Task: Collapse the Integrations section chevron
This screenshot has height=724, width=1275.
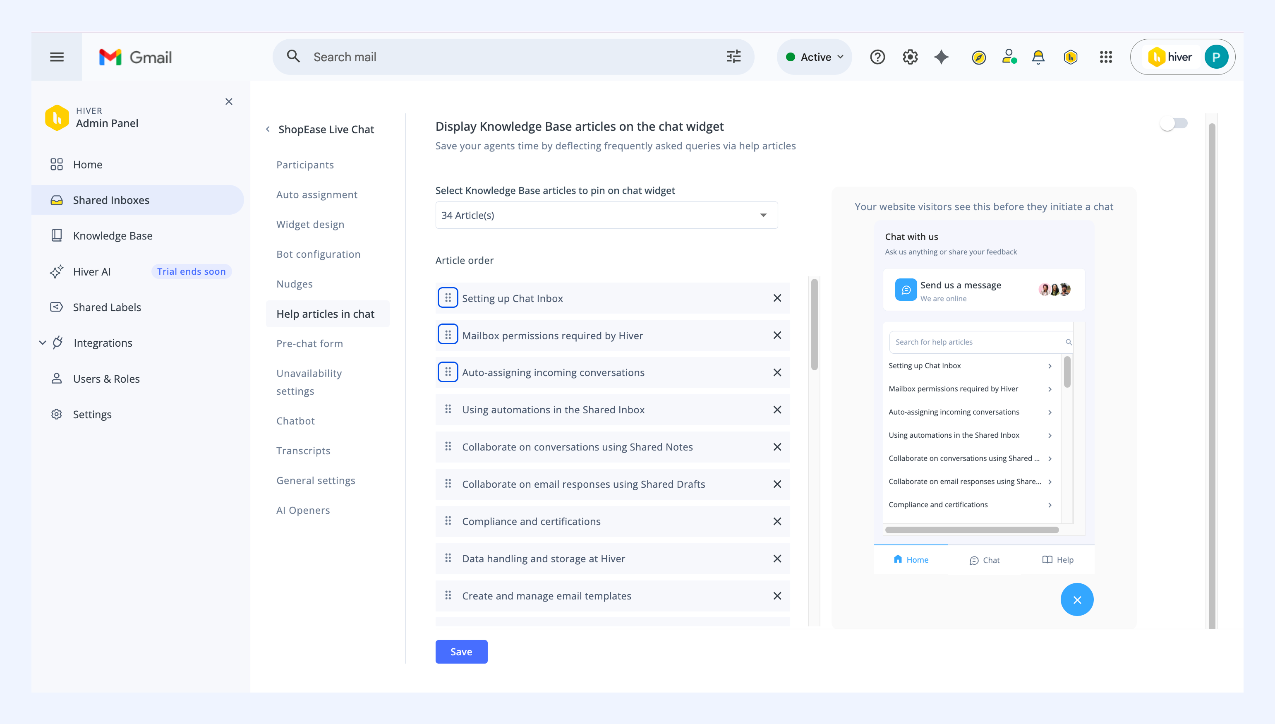Action: 42,343
